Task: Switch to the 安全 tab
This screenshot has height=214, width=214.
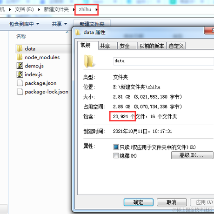Action: 127,46
